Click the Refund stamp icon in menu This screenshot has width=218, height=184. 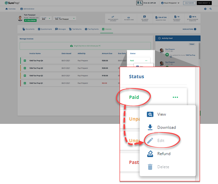(150, 154)
